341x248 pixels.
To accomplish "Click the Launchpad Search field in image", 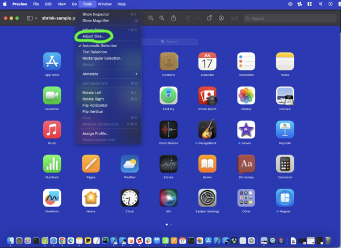I will tap(170, 41).
